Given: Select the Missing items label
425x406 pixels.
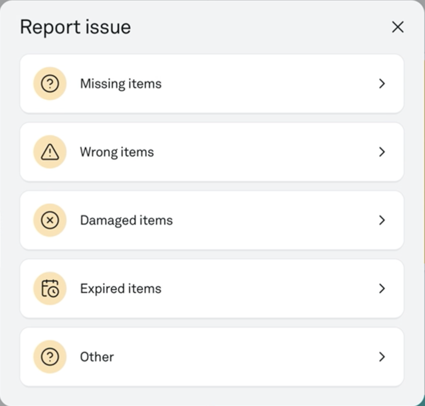Looking at the screenshot, I should point(121,84).
